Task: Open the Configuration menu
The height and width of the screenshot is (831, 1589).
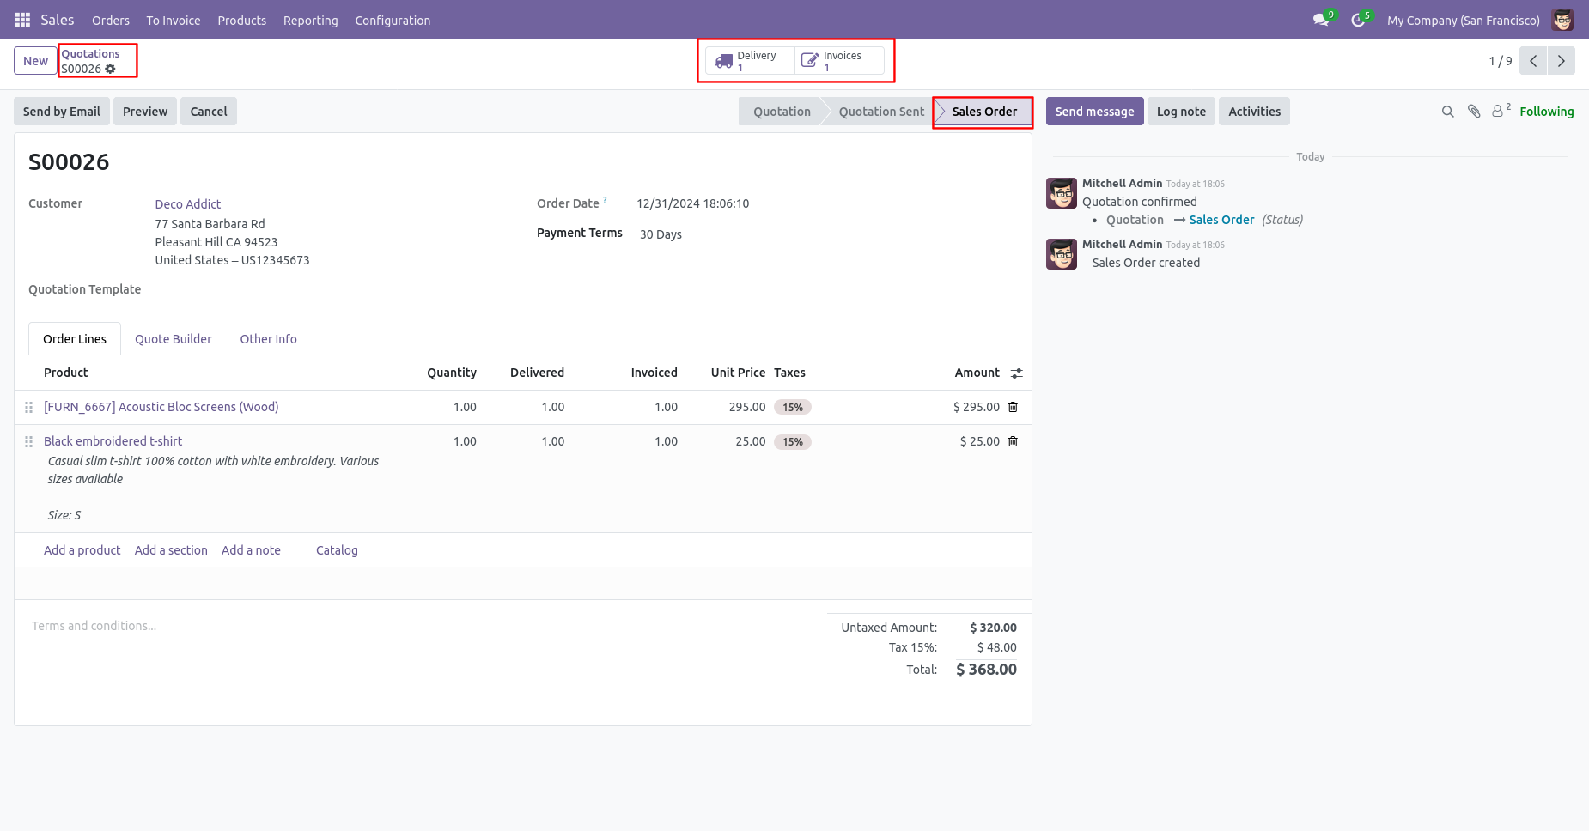Action: [393, 20]
